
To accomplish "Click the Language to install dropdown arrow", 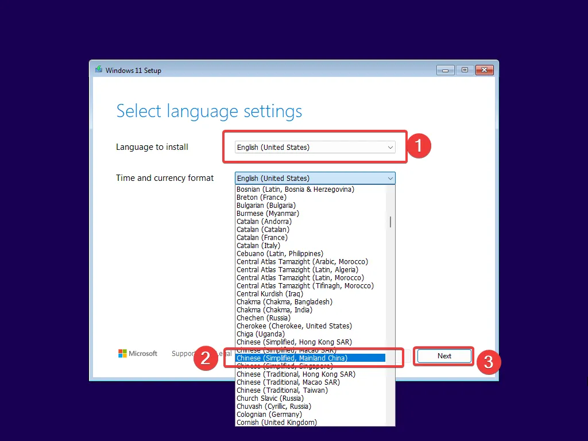I will [390, 147].
